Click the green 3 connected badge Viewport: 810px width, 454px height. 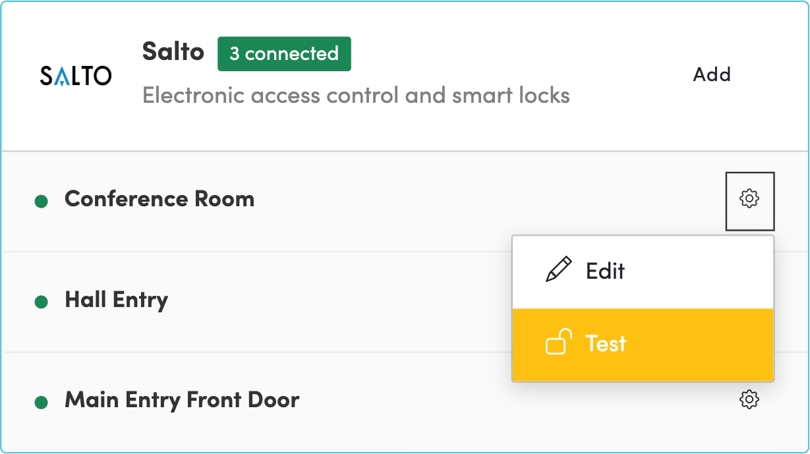284,53
